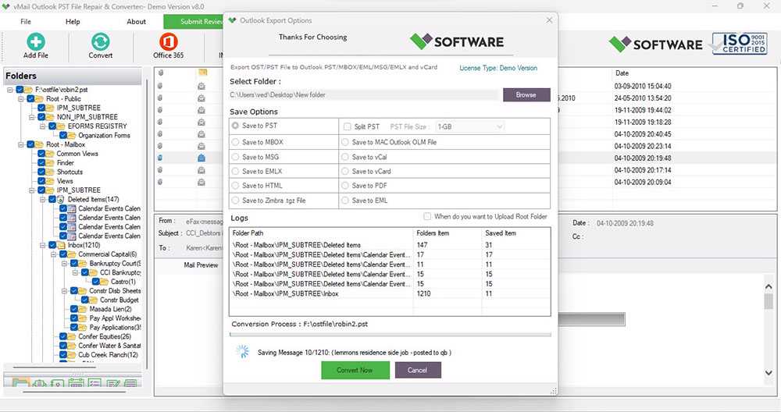Select the Save to PST radio option
Image resolution: width=781 pixels, height=412 pixels.
[x=235, y=126]
